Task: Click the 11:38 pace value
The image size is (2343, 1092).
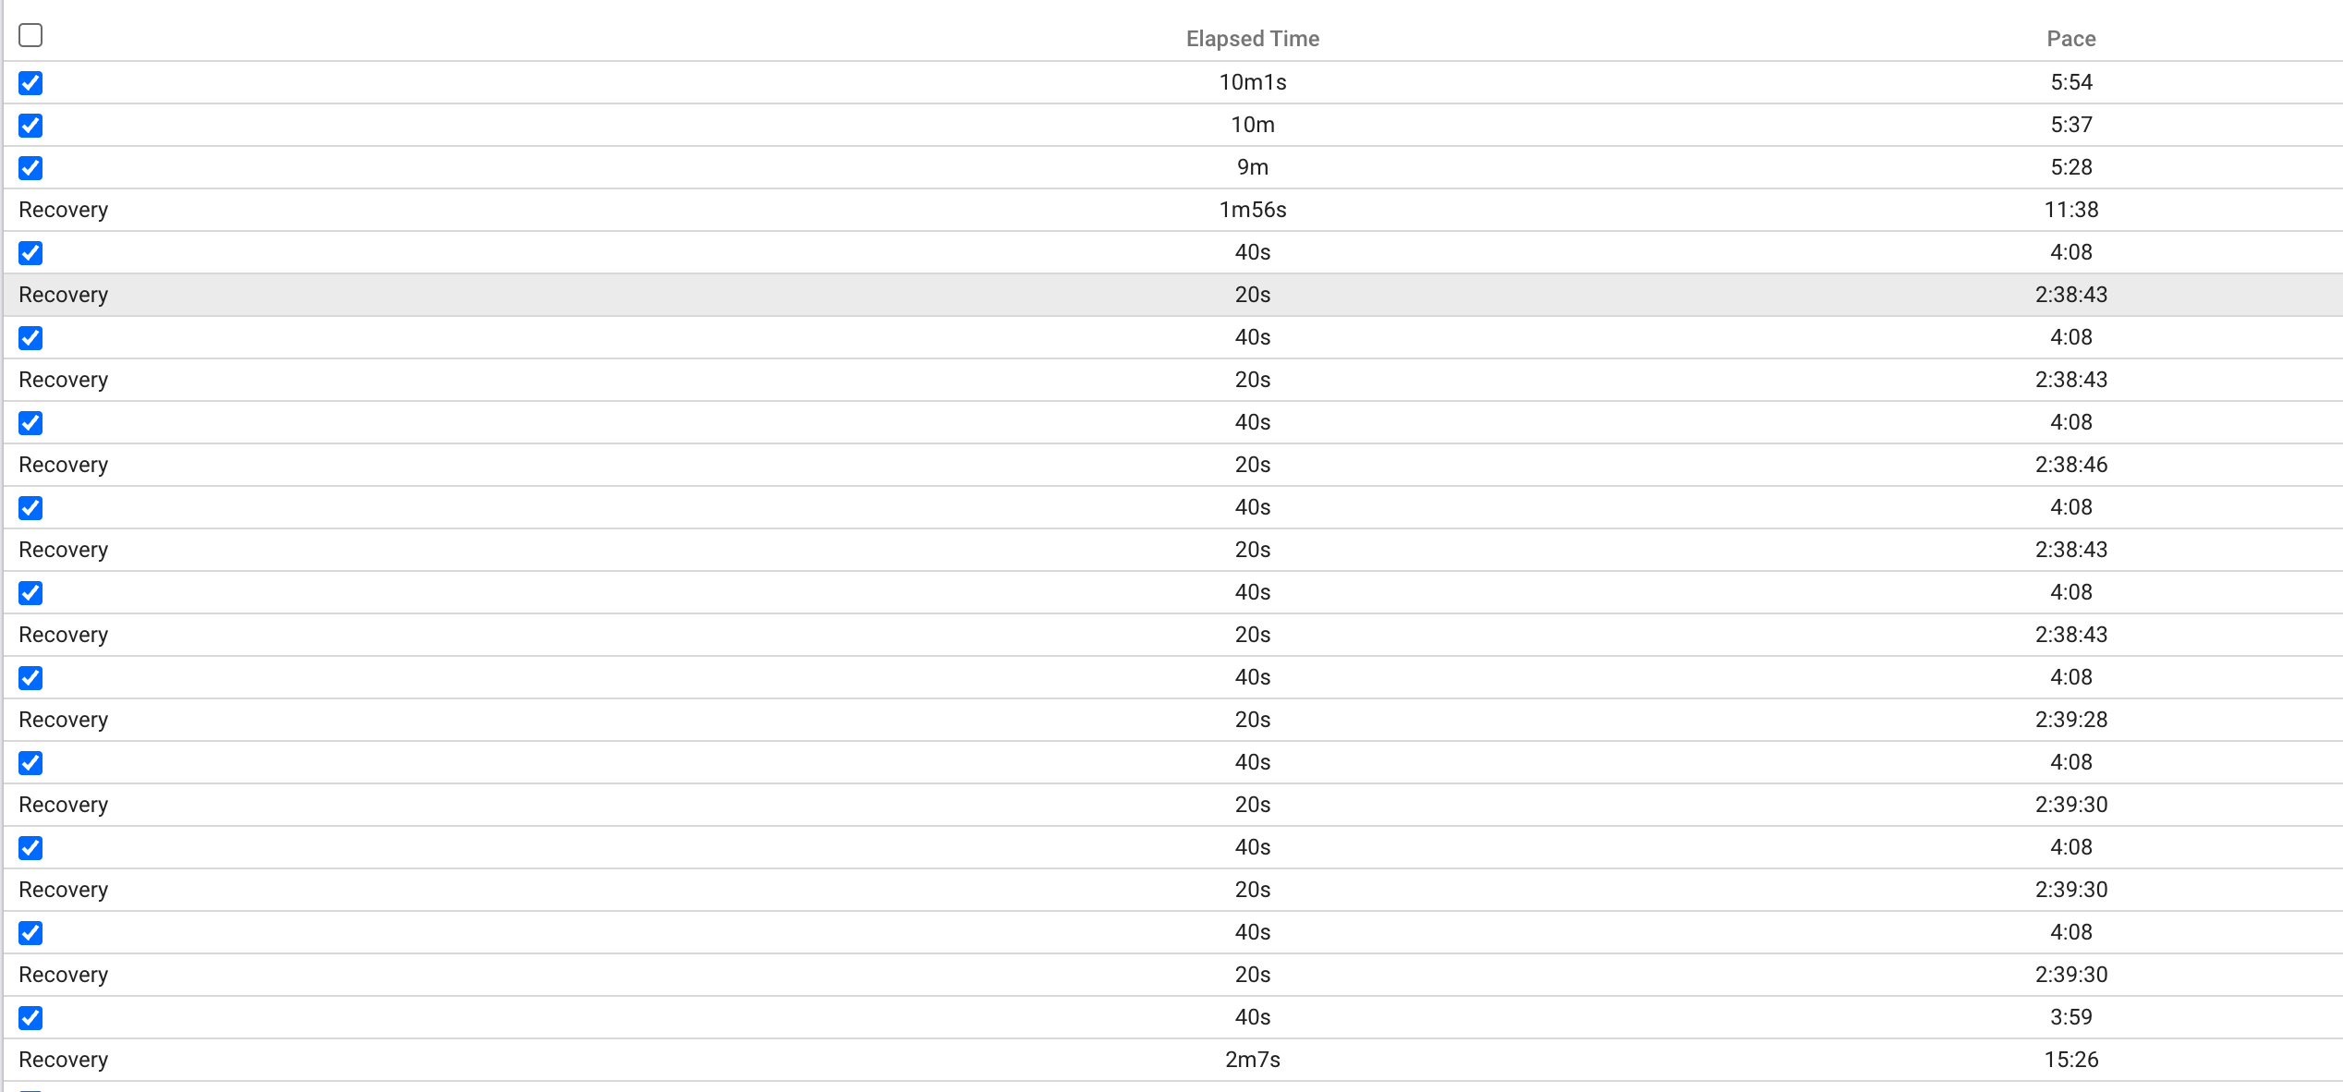Action: (2070, 210)
